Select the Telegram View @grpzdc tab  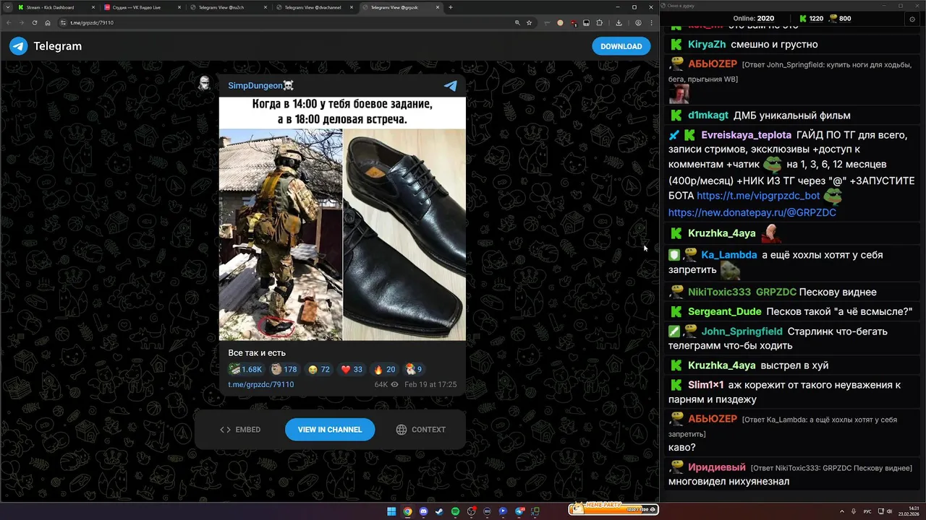402,7
